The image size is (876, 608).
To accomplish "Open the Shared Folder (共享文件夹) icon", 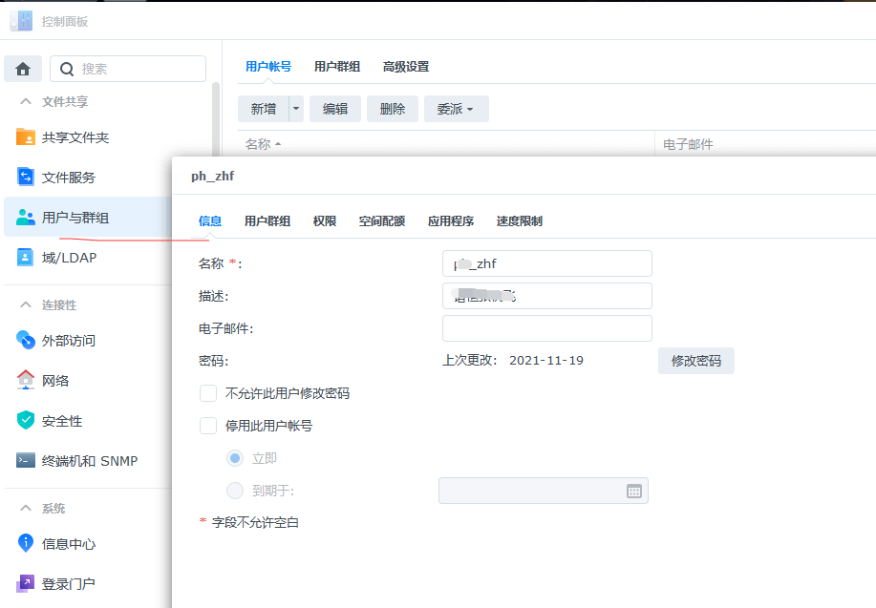I will coord(26,137).
